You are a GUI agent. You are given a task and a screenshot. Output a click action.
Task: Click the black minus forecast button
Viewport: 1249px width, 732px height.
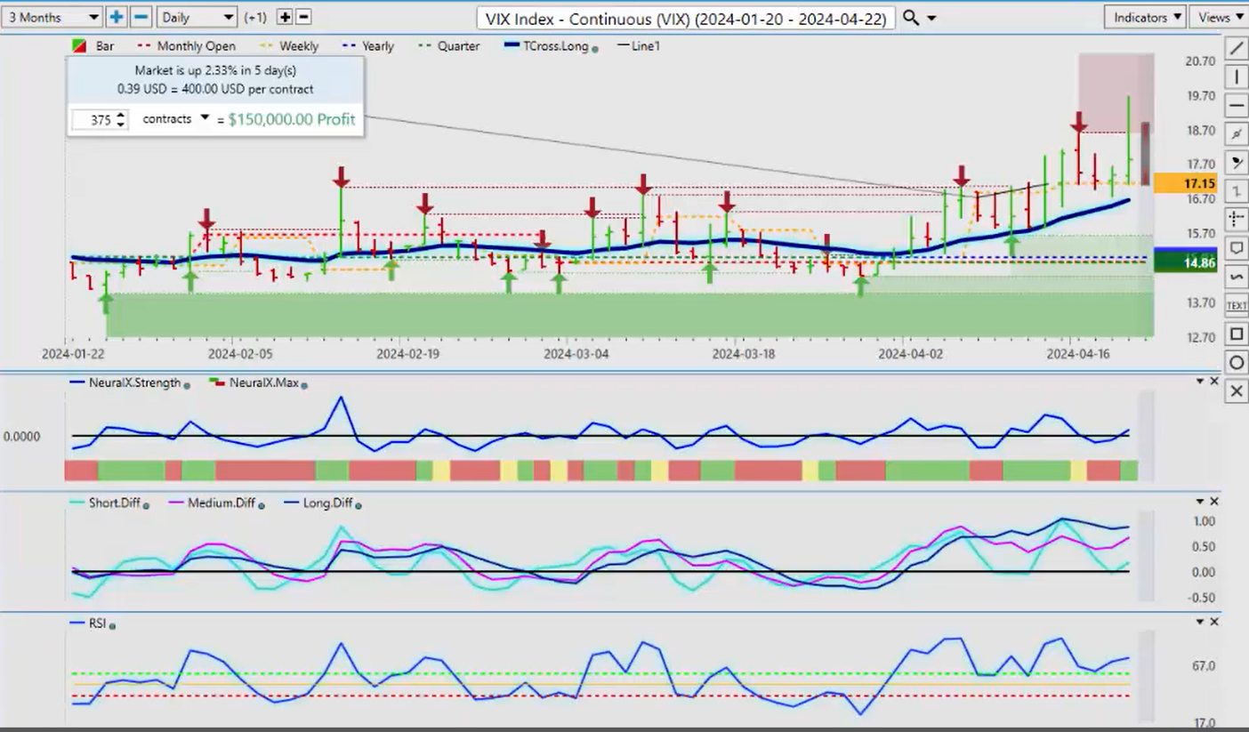(303, 17)
